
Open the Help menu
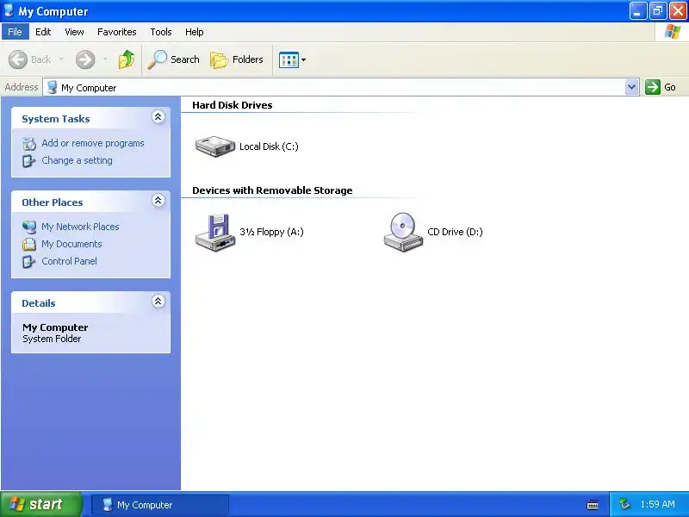(195, 32)
